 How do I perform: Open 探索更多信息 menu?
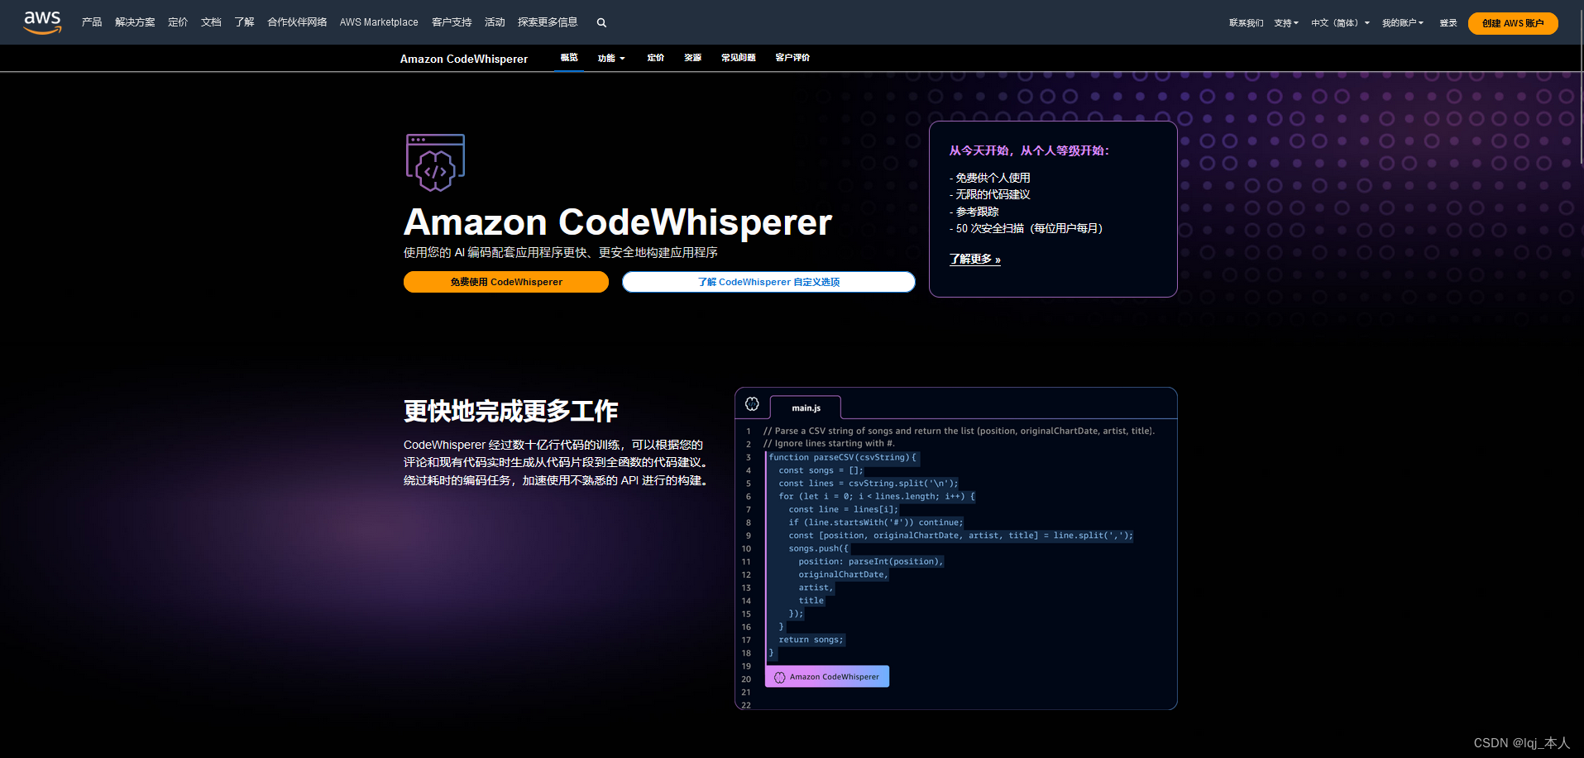[548, 22]
